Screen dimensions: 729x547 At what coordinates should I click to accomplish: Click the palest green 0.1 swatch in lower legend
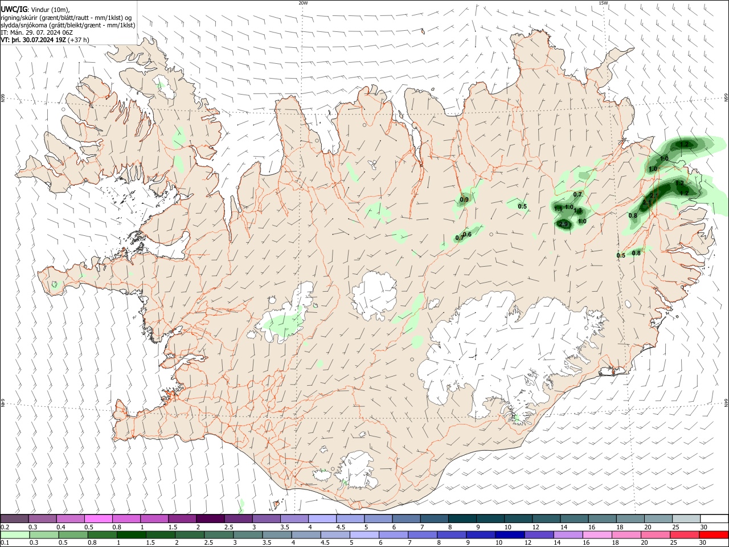[x=15, y=535]
